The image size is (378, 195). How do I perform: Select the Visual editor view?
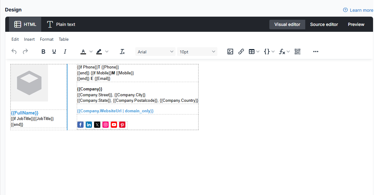point(287,24)
